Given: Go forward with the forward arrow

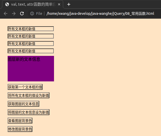Looking at the screenshot, I should coord(14,14).
